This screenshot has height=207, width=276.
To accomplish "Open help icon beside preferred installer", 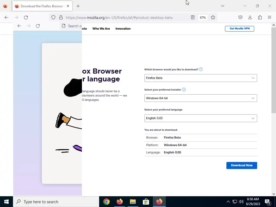I will tap(184, 89).
